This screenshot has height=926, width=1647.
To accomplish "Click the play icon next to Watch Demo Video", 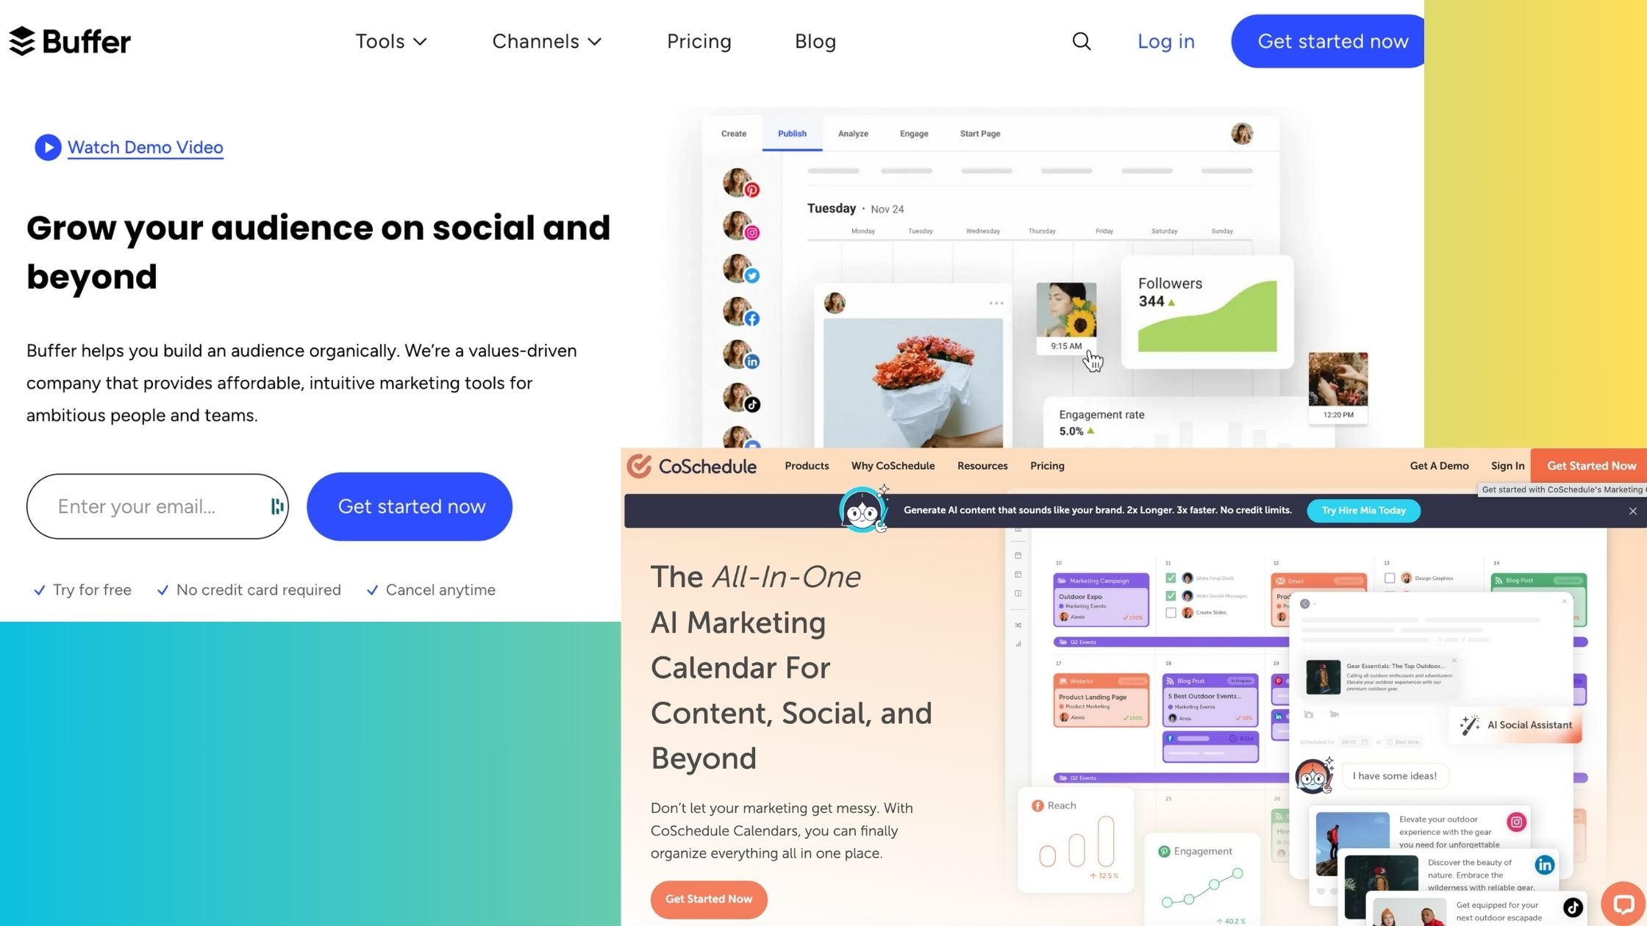I will (x=48, y=147).
